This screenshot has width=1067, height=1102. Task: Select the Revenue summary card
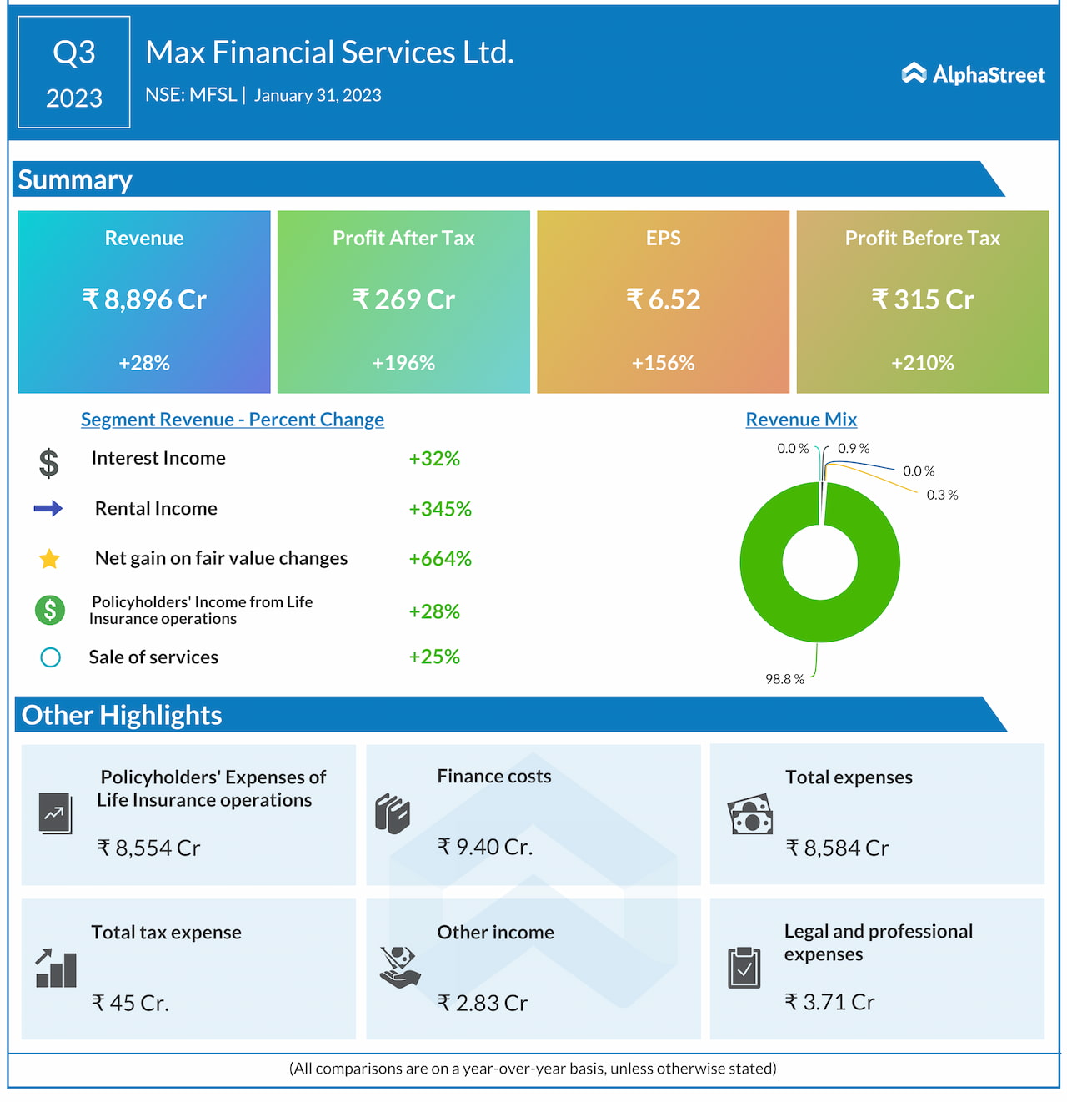pyautogui.click(x=144, y=301)
